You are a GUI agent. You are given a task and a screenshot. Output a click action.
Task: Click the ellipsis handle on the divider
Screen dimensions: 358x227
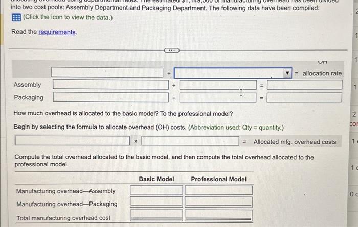click(172, 51)
